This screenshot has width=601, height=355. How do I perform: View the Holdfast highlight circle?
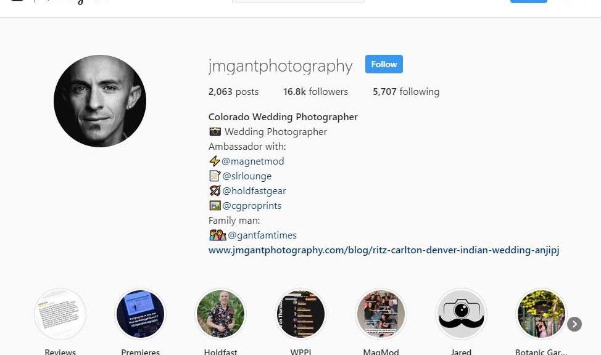220,314
